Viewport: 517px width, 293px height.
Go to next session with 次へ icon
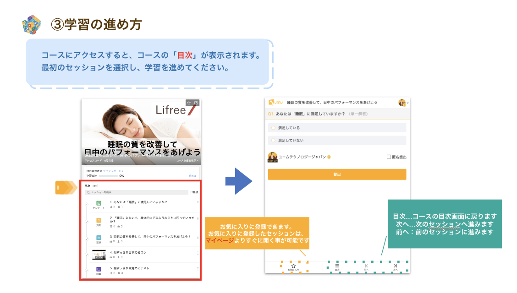point(395,266)
